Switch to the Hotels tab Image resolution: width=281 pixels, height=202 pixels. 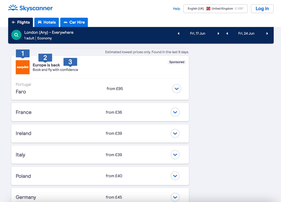[47, 22]
